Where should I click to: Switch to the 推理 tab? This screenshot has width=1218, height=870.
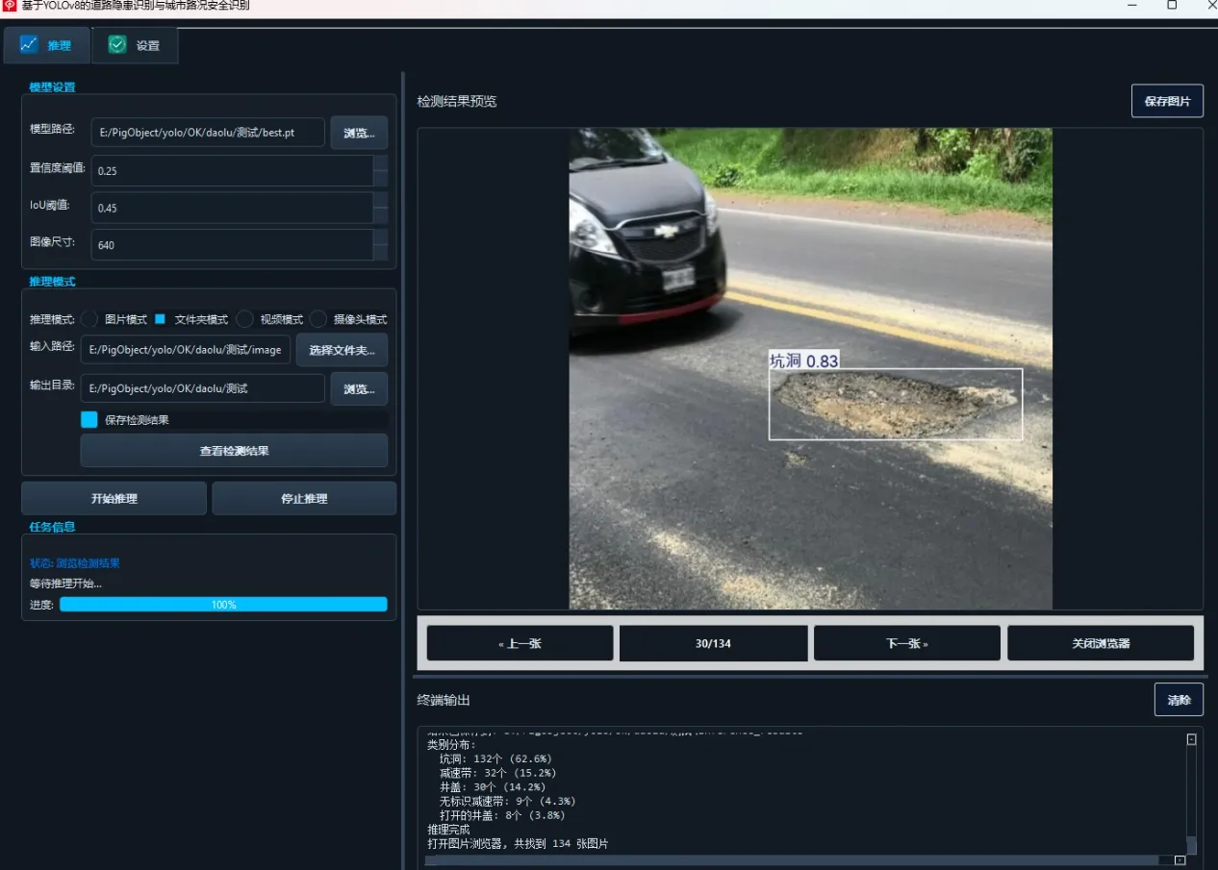coord(46,45)
